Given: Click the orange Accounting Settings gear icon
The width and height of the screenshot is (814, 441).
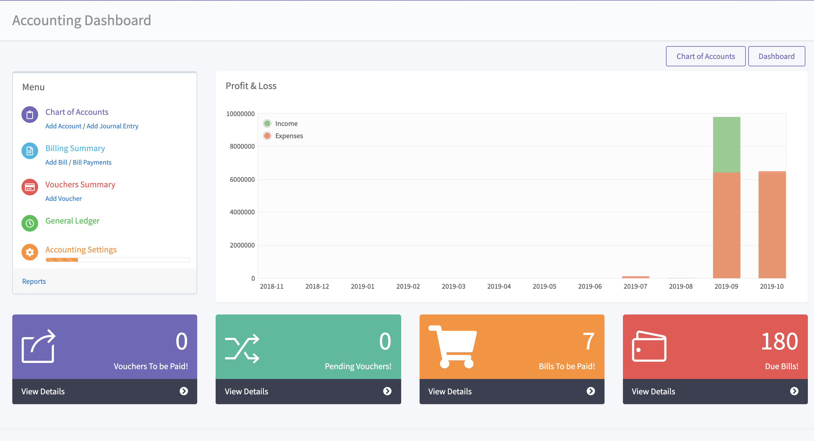Looking at the screenshot, I should [x=30, y=252].
